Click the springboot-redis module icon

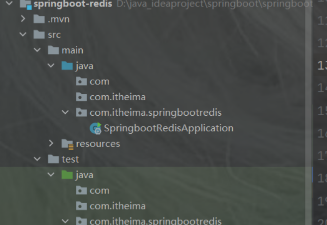pyautogui.click(x=25, y=4)
